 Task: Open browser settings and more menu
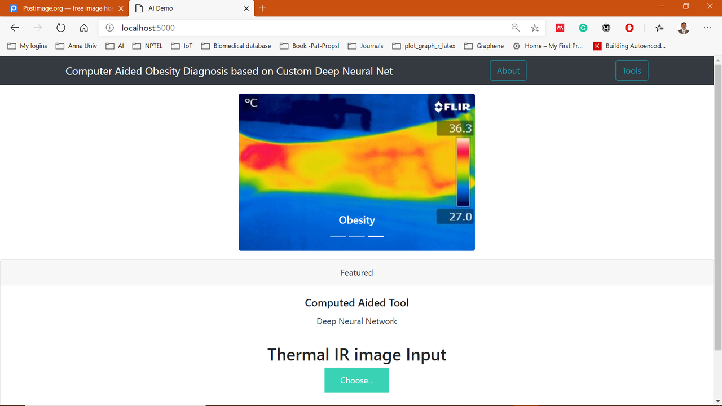[707, 28]
